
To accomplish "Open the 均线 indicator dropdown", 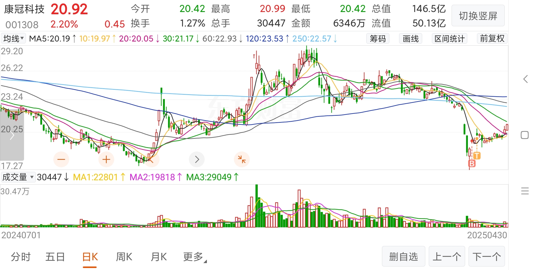I will (x=13, y=38).
